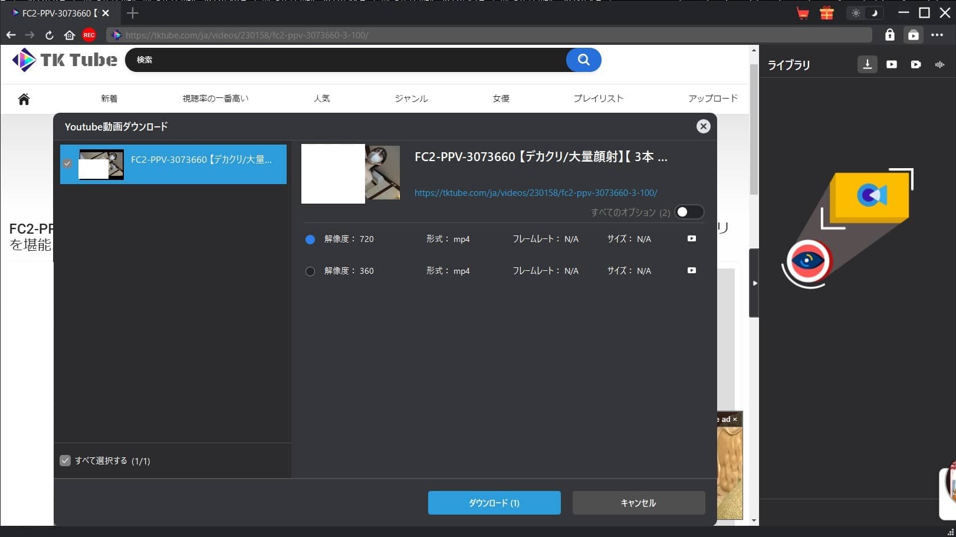This screenshot has height=537, width=956.
Task: Open the ジャンル menu item
Action: (x=411, y=99)
